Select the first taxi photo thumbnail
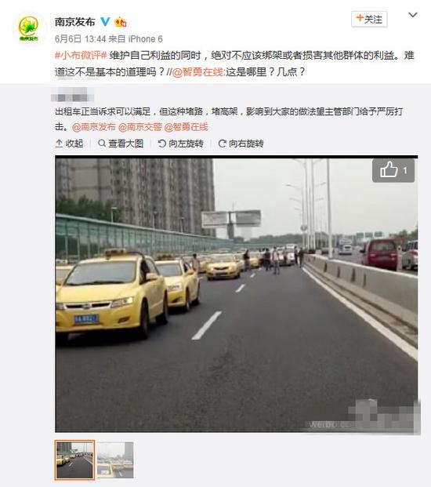This screenshot has height=487, width=431. [x=74, y=460]
